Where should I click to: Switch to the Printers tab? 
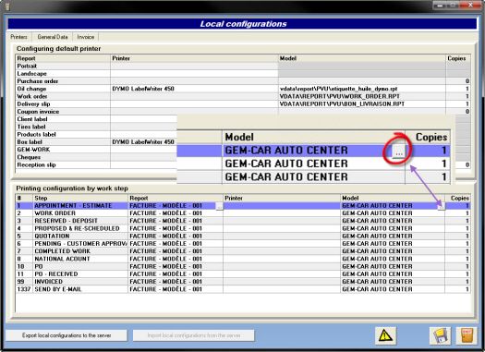tap(18, 37)
